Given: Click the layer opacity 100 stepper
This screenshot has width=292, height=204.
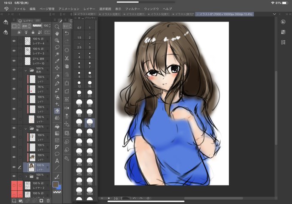Looking at the screenshot, I should pyautogui.click(x=49, y=25).
